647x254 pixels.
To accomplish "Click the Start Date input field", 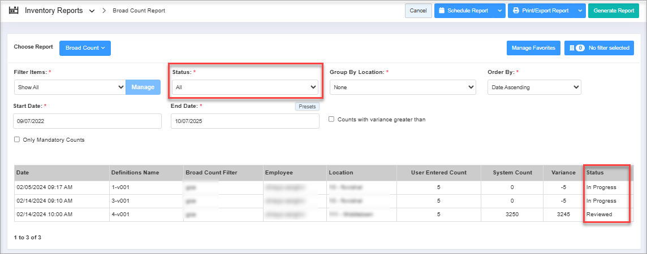I will click(x=87, y=121).
